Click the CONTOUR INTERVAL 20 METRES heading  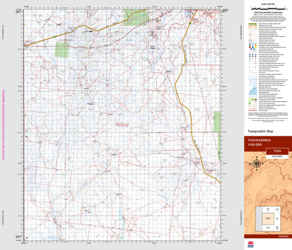[269, 13]
